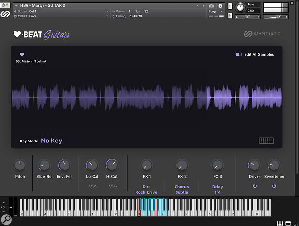Mute the instrument with M button
Viewport: 299px width, 226px height.
(230, 15)
